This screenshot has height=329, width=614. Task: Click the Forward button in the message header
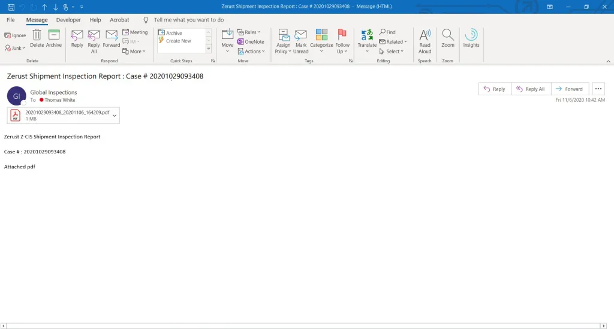click(570, 89)
